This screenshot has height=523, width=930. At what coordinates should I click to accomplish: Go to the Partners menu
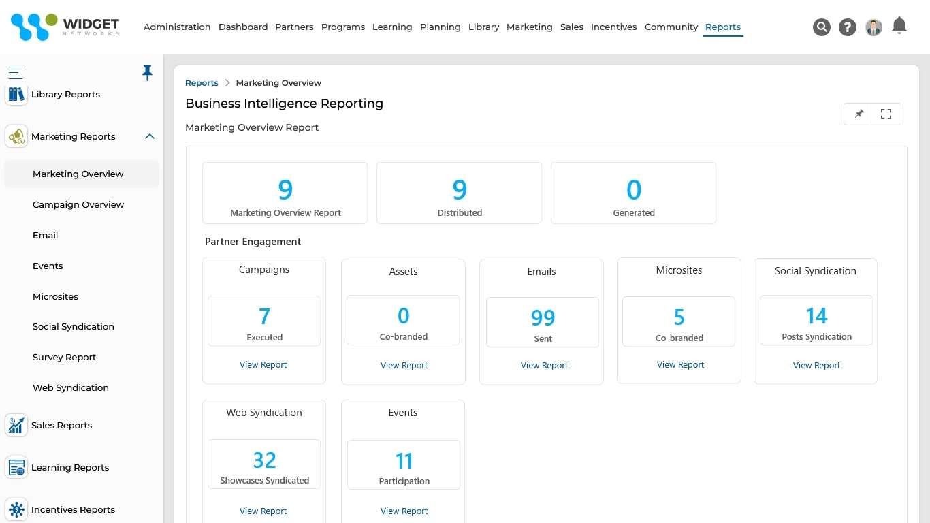[x=294, y=27]
